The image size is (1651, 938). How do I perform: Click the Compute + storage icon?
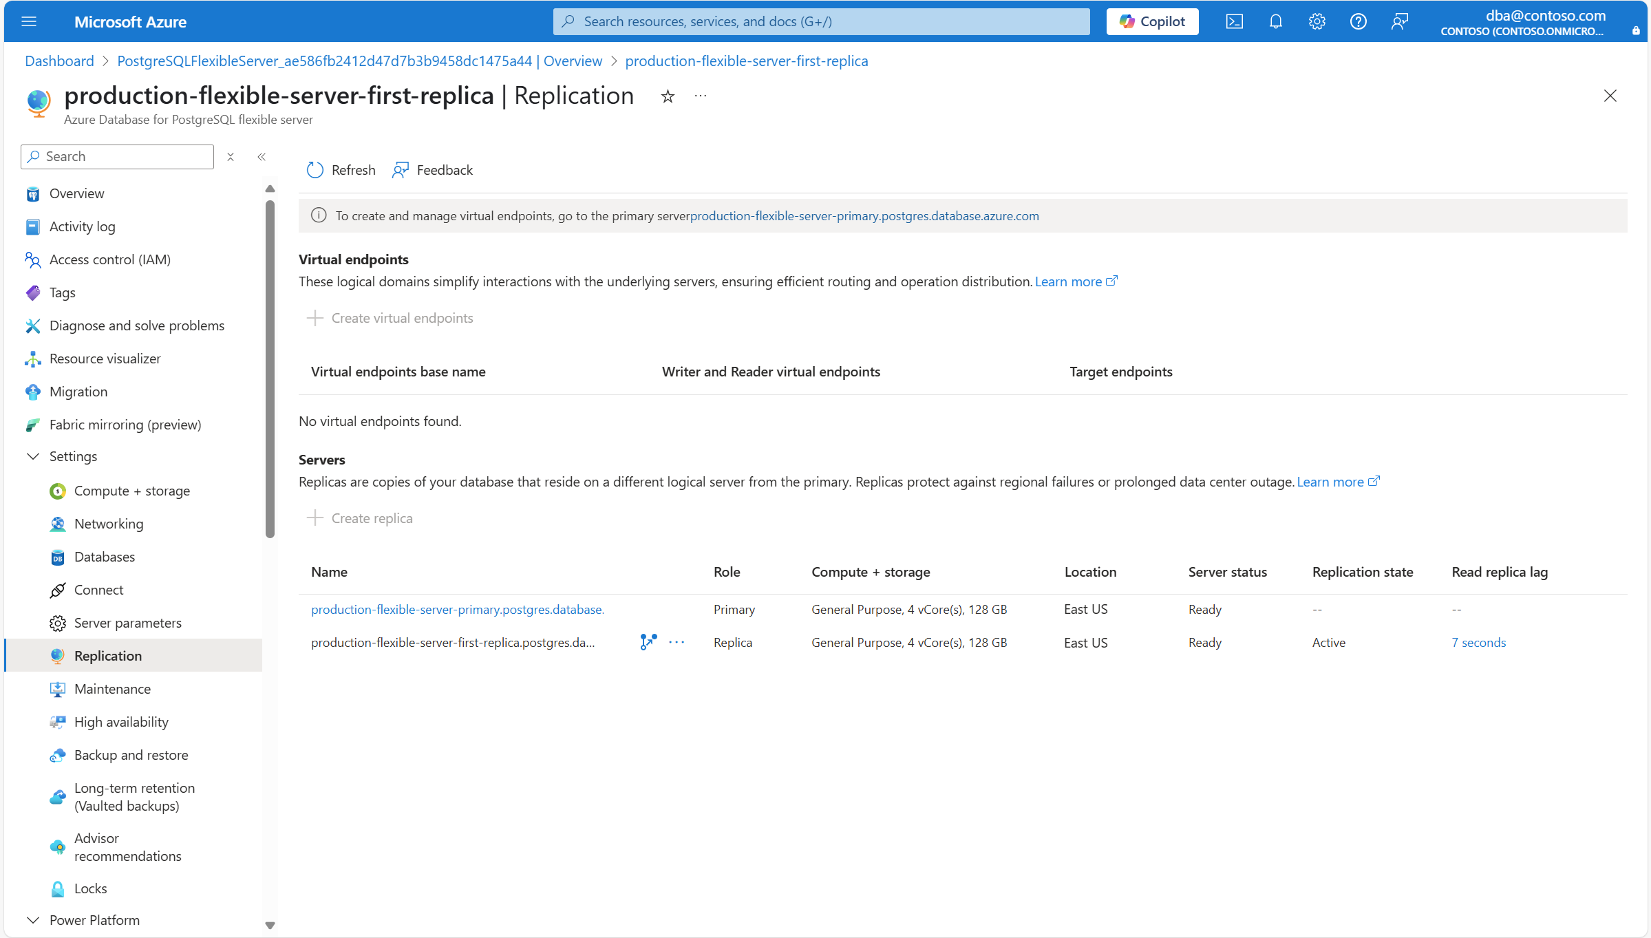click(x=58, y=491)
